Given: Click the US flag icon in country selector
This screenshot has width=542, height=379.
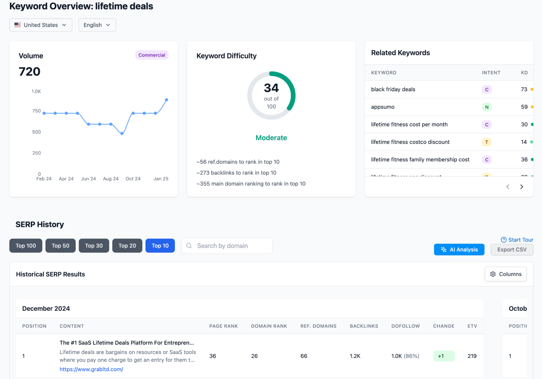Looking at the screenshot, I should point(17,25).
